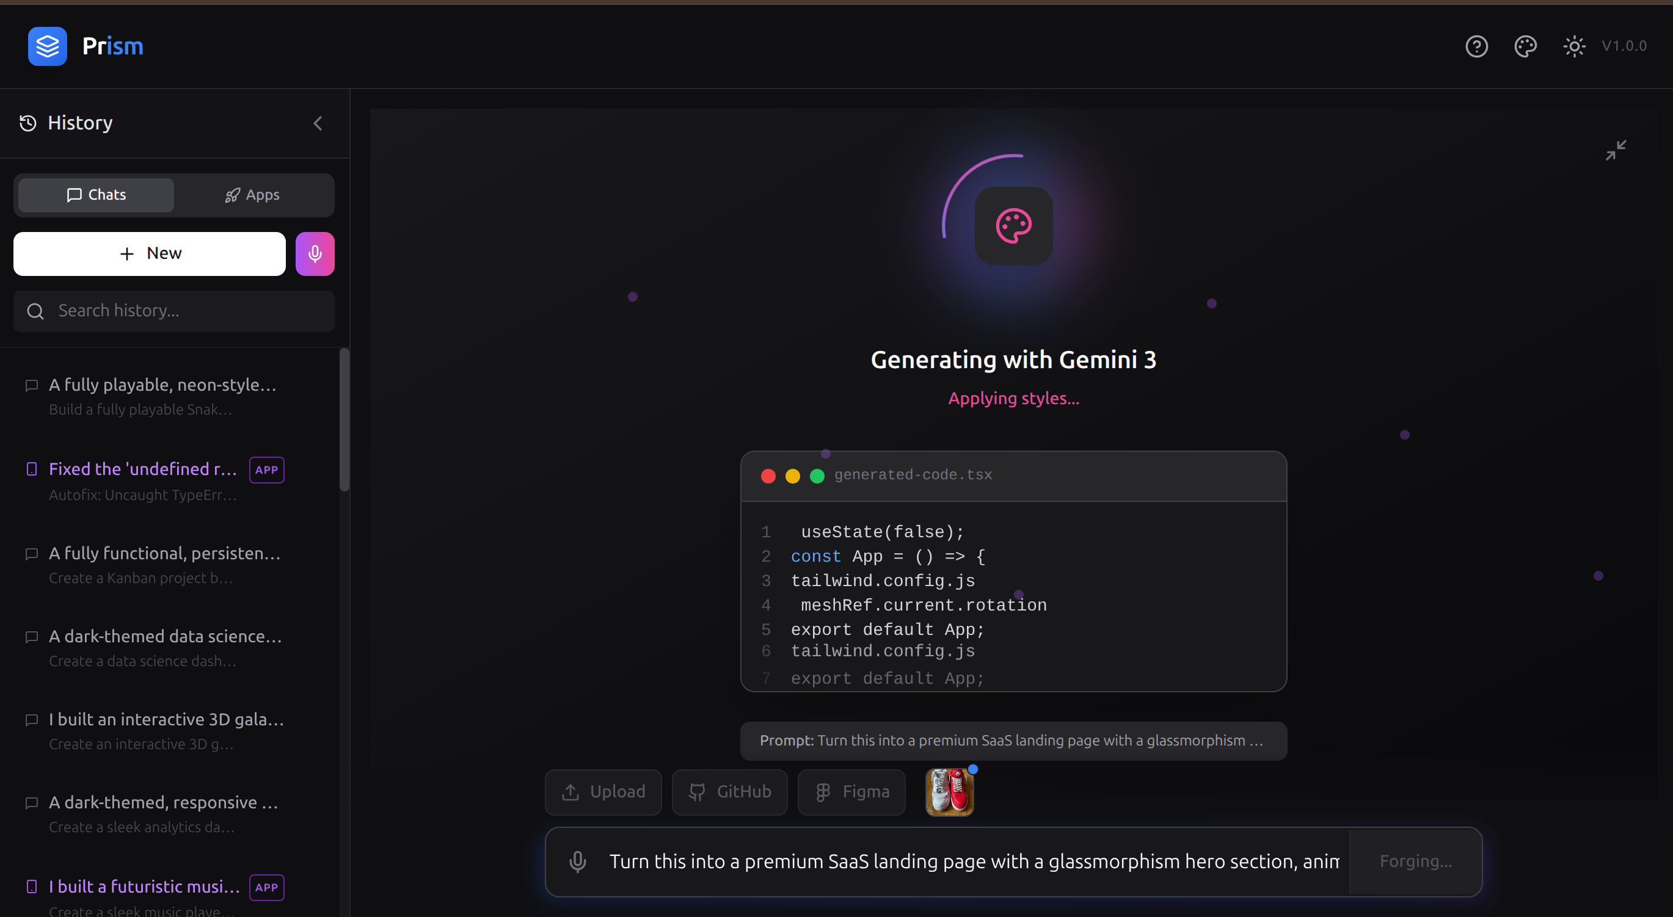Click the Prism logo icon
This screenshot has height=917, width=1673.
point(48,46)
